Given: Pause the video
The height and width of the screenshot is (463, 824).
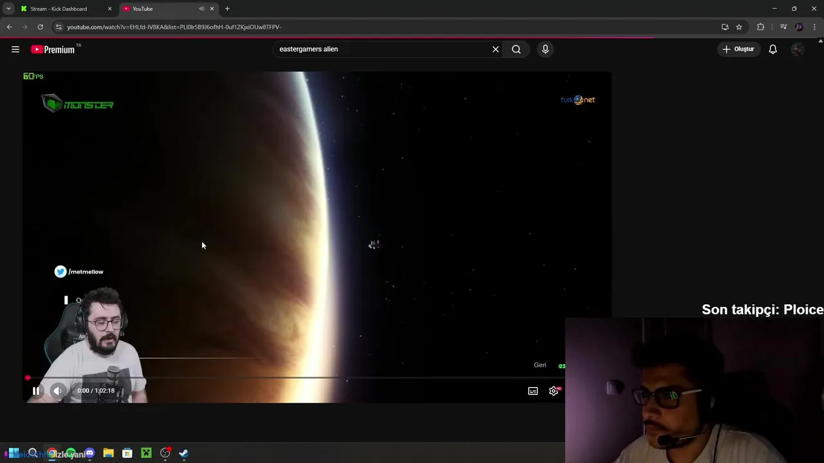Looking at the screenshot, I should 36,390.
